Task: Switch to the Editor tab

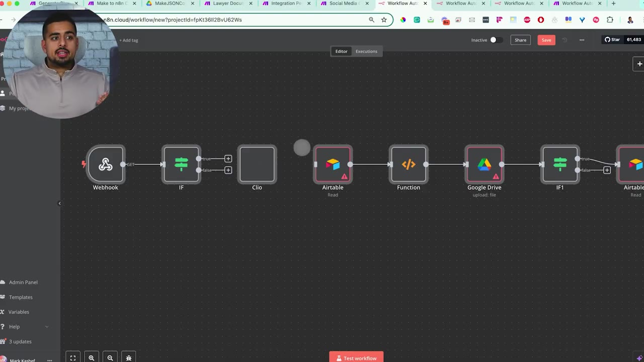Action: [341, 51]
